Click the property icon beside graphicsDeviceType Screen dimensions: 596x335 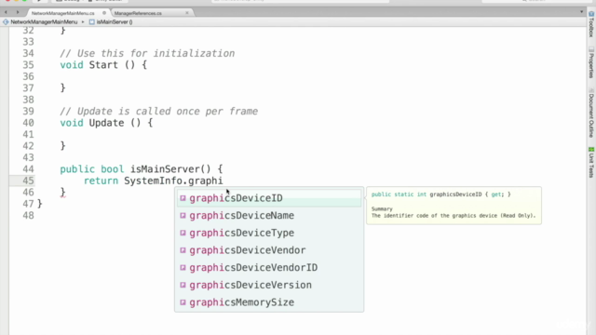coord(183,233)
